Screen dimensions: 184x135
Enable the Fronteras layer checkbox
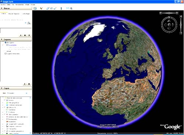tap(5, 112)
